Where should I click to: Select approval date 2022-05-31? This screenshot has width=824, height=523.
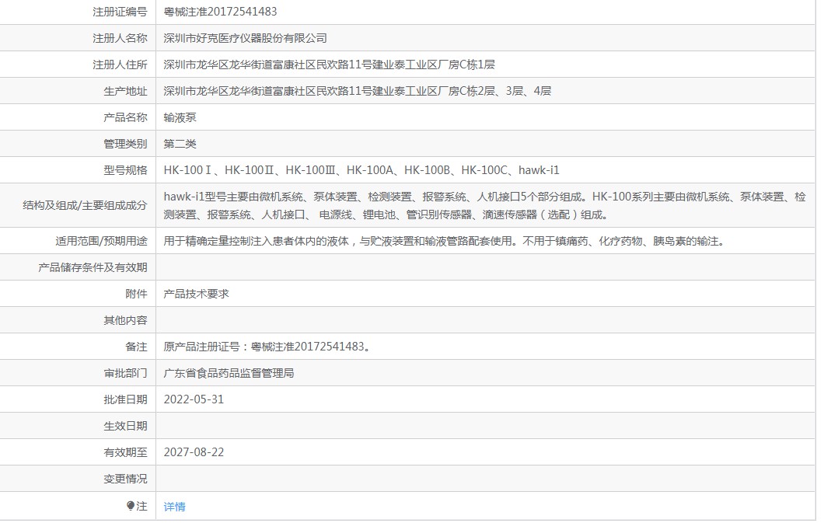[194, 399]
